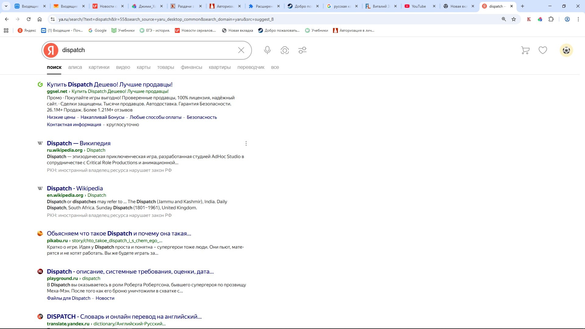
Task: Open image search camera icon
Action: [285, 50]
